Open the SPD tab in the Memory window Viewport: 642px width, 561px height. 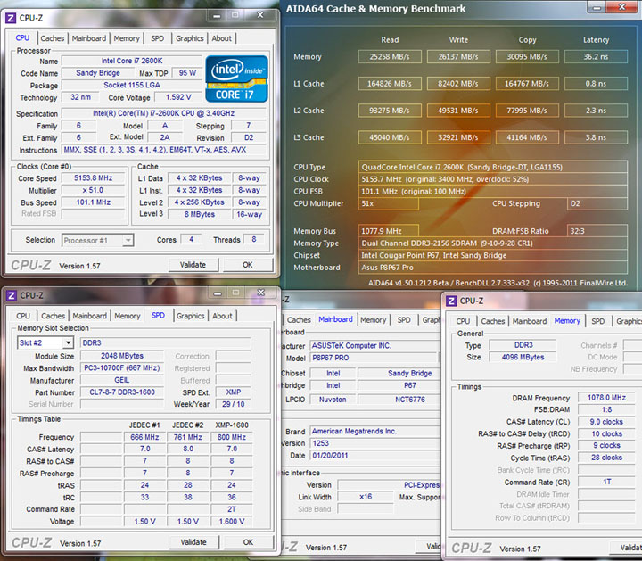597,321
